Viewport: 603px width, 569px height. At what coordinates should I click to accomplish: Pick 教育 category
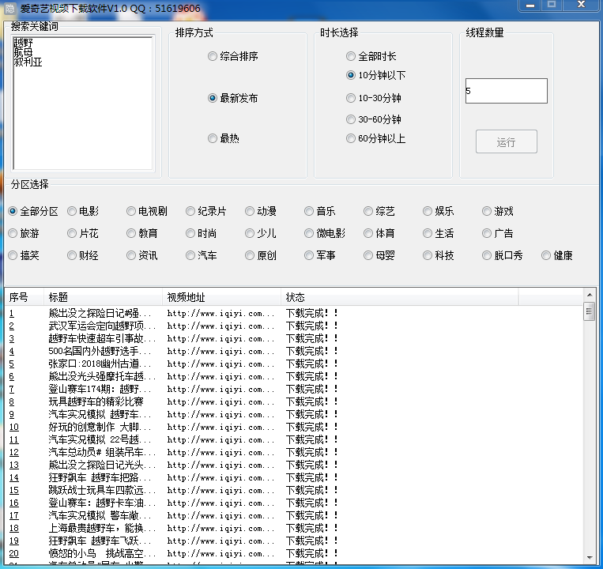142,233
